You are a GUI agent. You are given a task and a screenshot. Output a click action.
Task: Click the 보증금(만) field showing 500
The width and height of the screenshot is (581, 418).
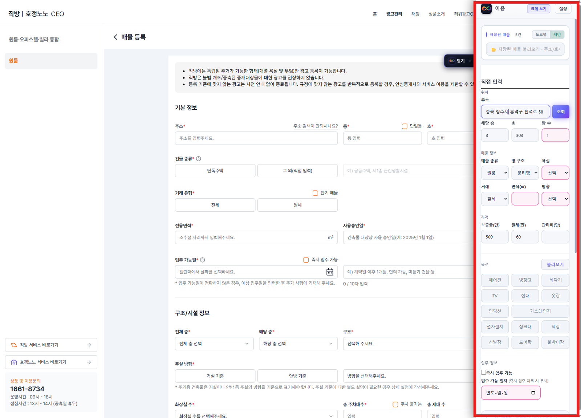pyautogui.click(x=495, y=237)
